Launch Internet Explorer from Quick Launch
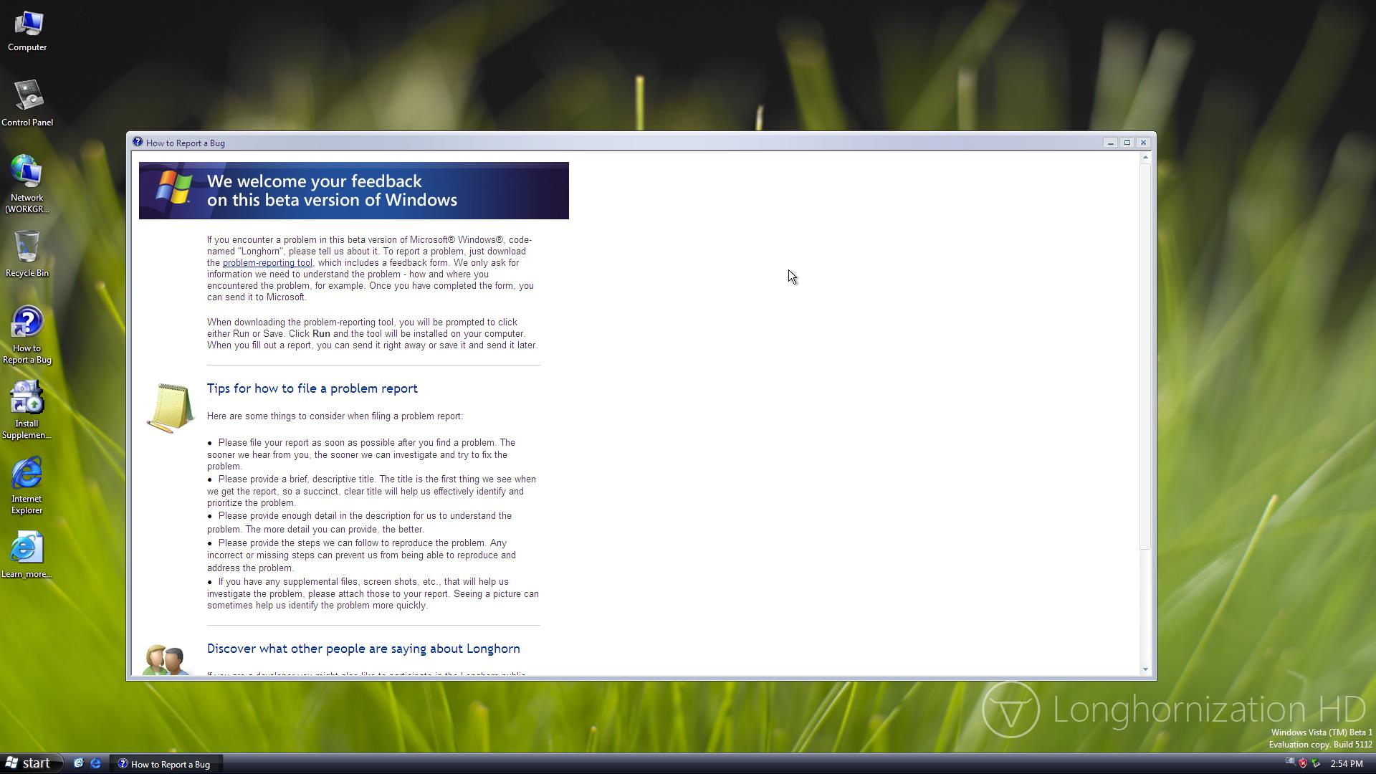This screenshot has width=1376, height=774. coord(95,763)
